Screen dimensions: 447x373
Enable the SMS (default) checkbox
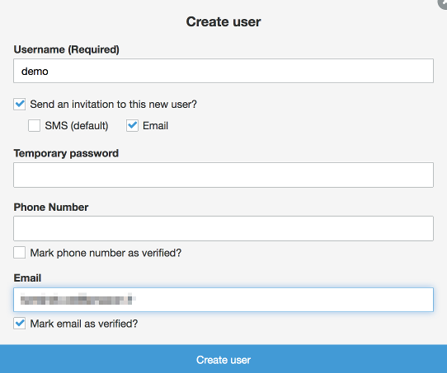pyautogui.click(x=34, y=125)
